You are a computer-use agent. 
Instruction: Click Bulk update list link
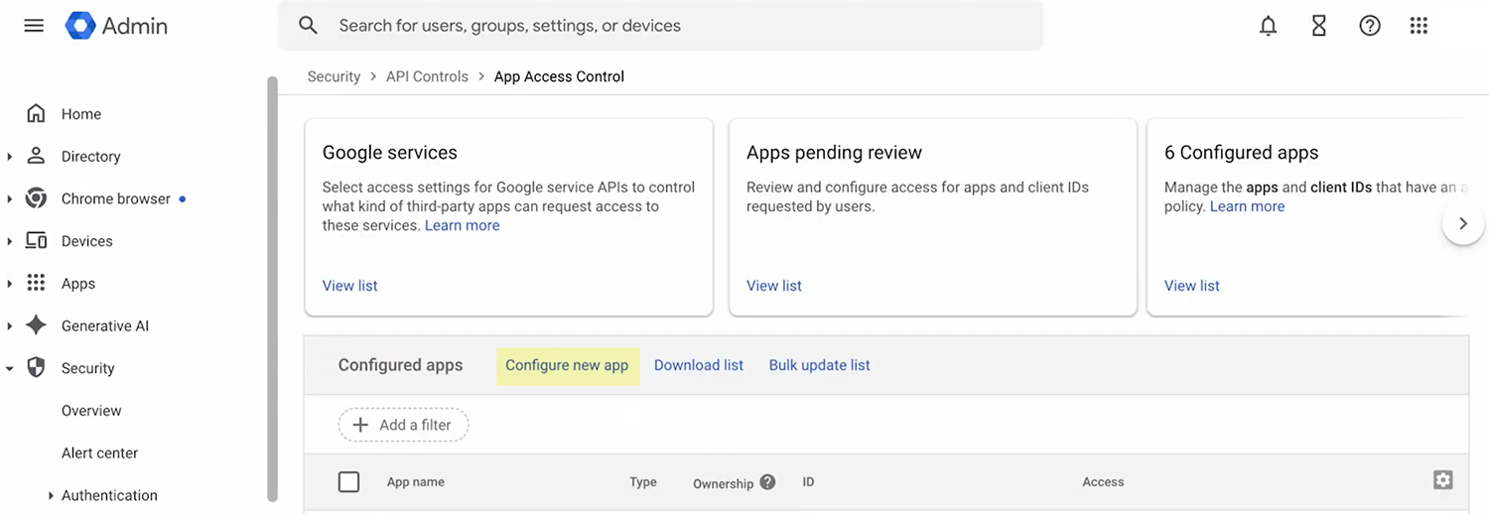819,365
